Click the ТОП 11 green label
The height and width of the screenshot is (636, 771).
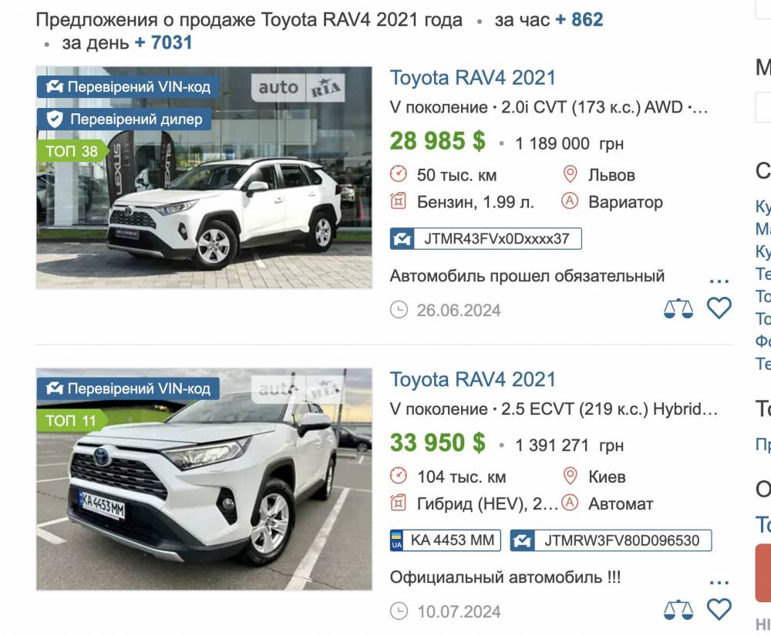(72, 421)
